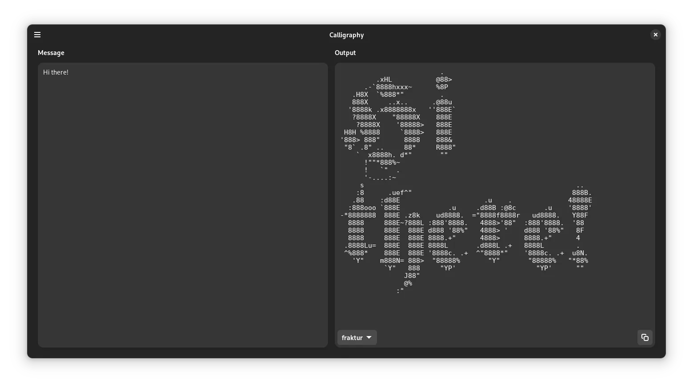Click the ASCII art letter H
This screenshot has height=388, width=693.
pyautogui.click(x=382, y=124)
